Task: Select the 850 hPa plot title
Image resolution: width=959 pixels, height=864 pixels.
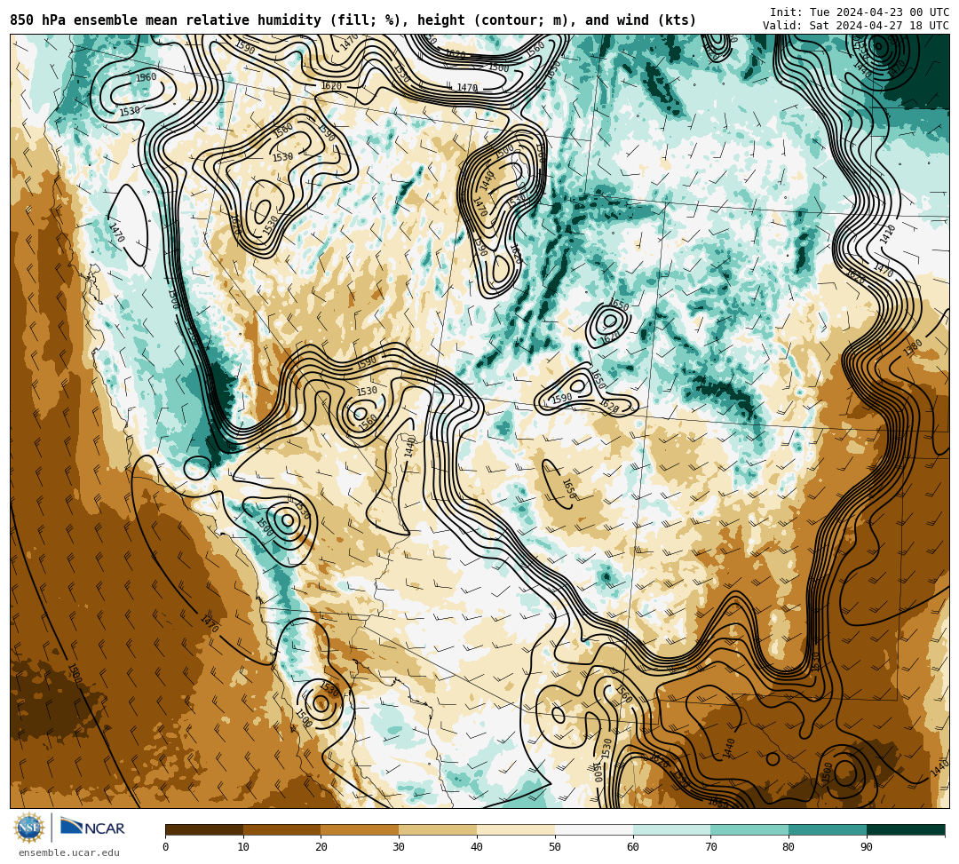Action: [353, 20]
